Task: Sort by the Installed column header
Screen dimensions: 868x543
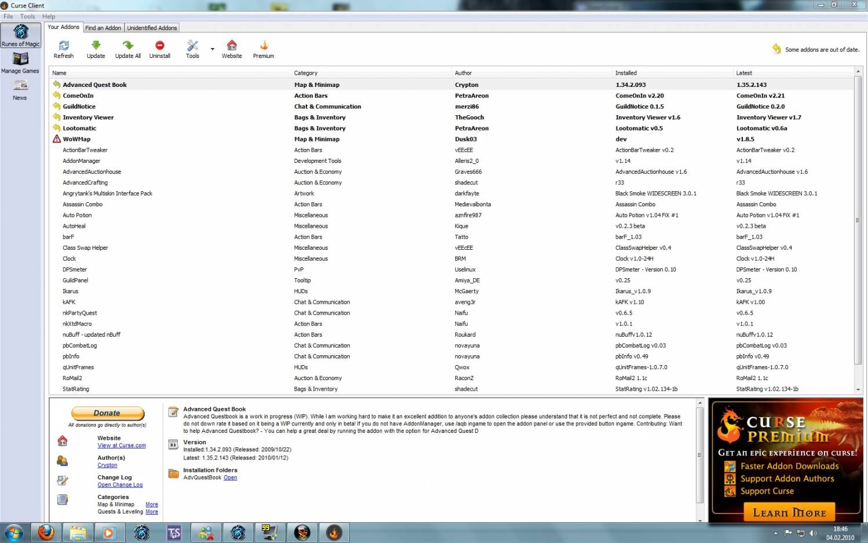Action: pos(673,73)
